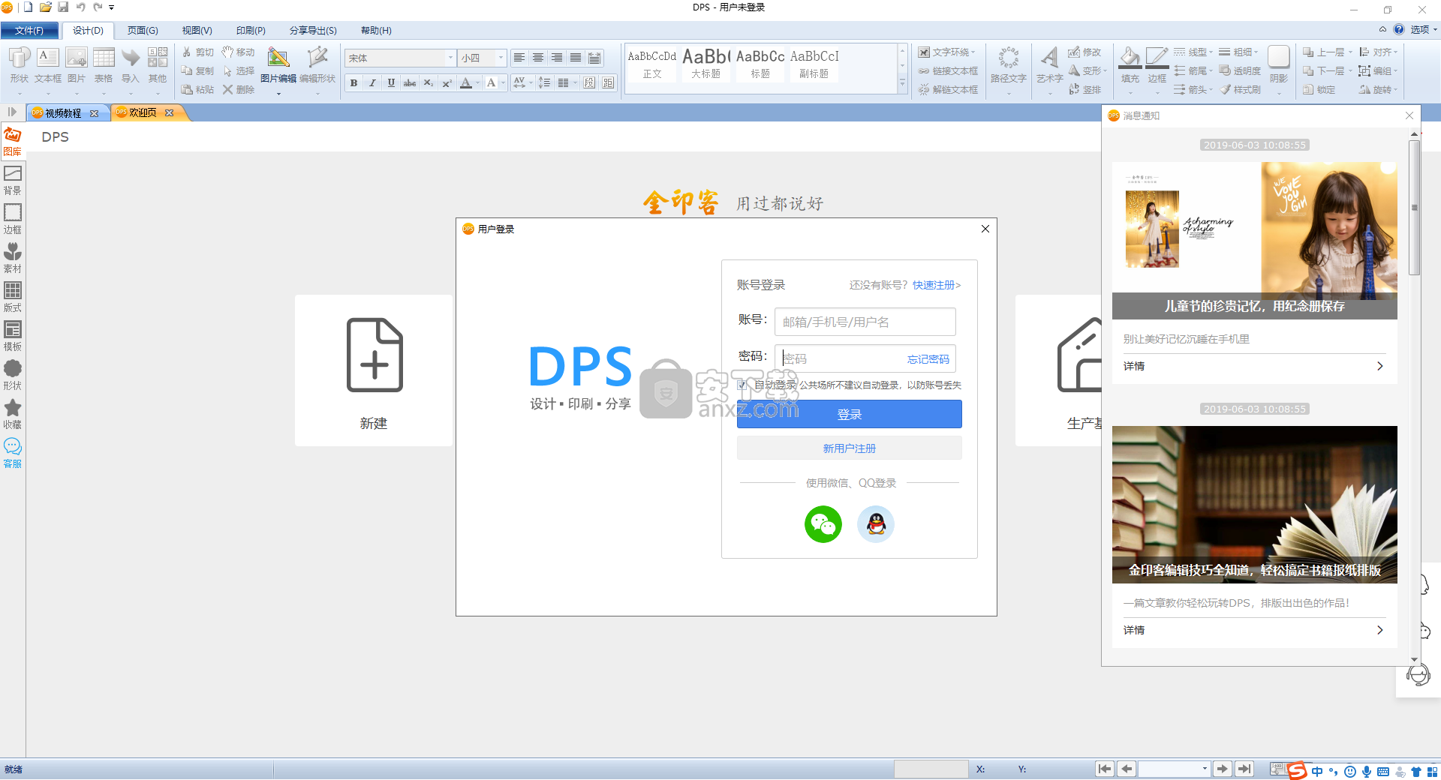Screen dimensions: 1441x780
Task: Toggle center paragraph alignment
Action: 538,58
